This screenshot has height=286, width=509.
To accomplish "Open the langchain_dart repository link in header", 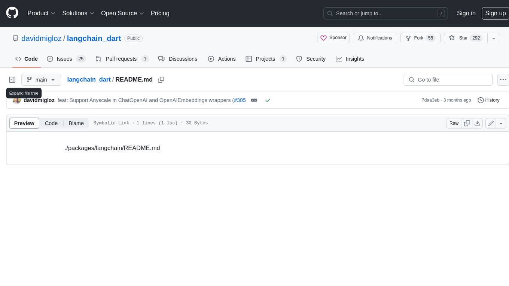I will pyautogui.click(x=94, y=38).
